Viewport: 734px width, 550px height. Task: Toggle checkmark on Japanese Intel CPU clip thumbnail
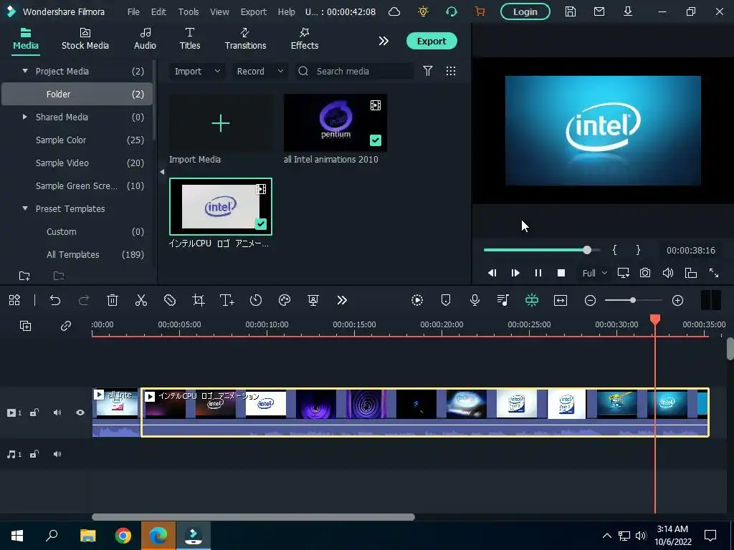(x=261, y=224)
